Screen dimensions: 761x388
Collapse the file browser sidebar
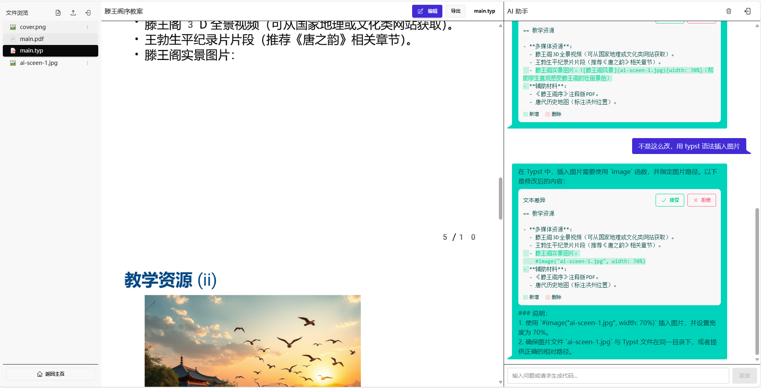tap(88, 12)
